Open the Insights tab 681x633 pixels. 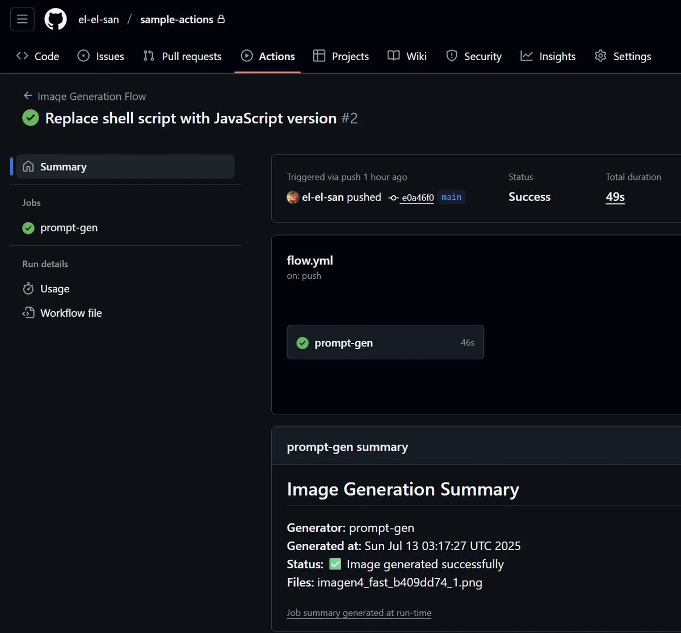click(x=548, y=56)
